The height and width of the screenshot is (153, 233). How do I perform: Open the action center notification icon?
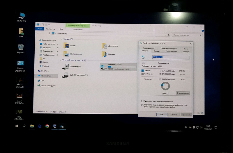point(216,127)
